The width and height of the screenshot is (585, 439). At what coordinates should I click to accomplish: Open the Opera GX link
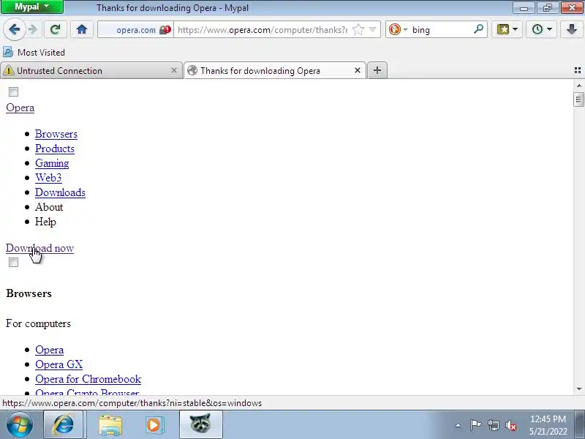pyautogui.click(x=59, y=364)
